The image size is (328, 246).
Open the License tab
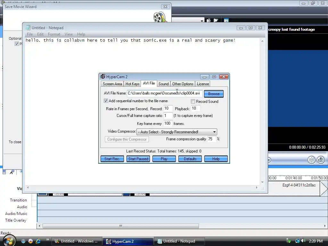[x=203, y=84]
